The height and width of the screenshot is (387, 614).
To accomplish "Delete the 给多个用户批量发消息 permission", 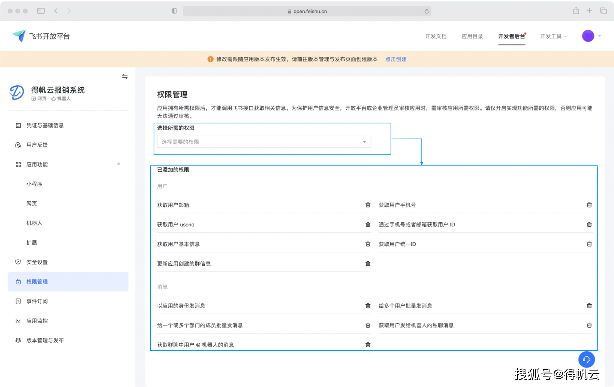I will tap(589, 306).
